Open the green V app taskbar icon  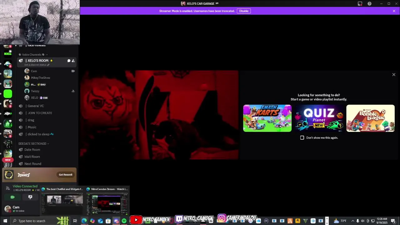(x=306, y=221)
